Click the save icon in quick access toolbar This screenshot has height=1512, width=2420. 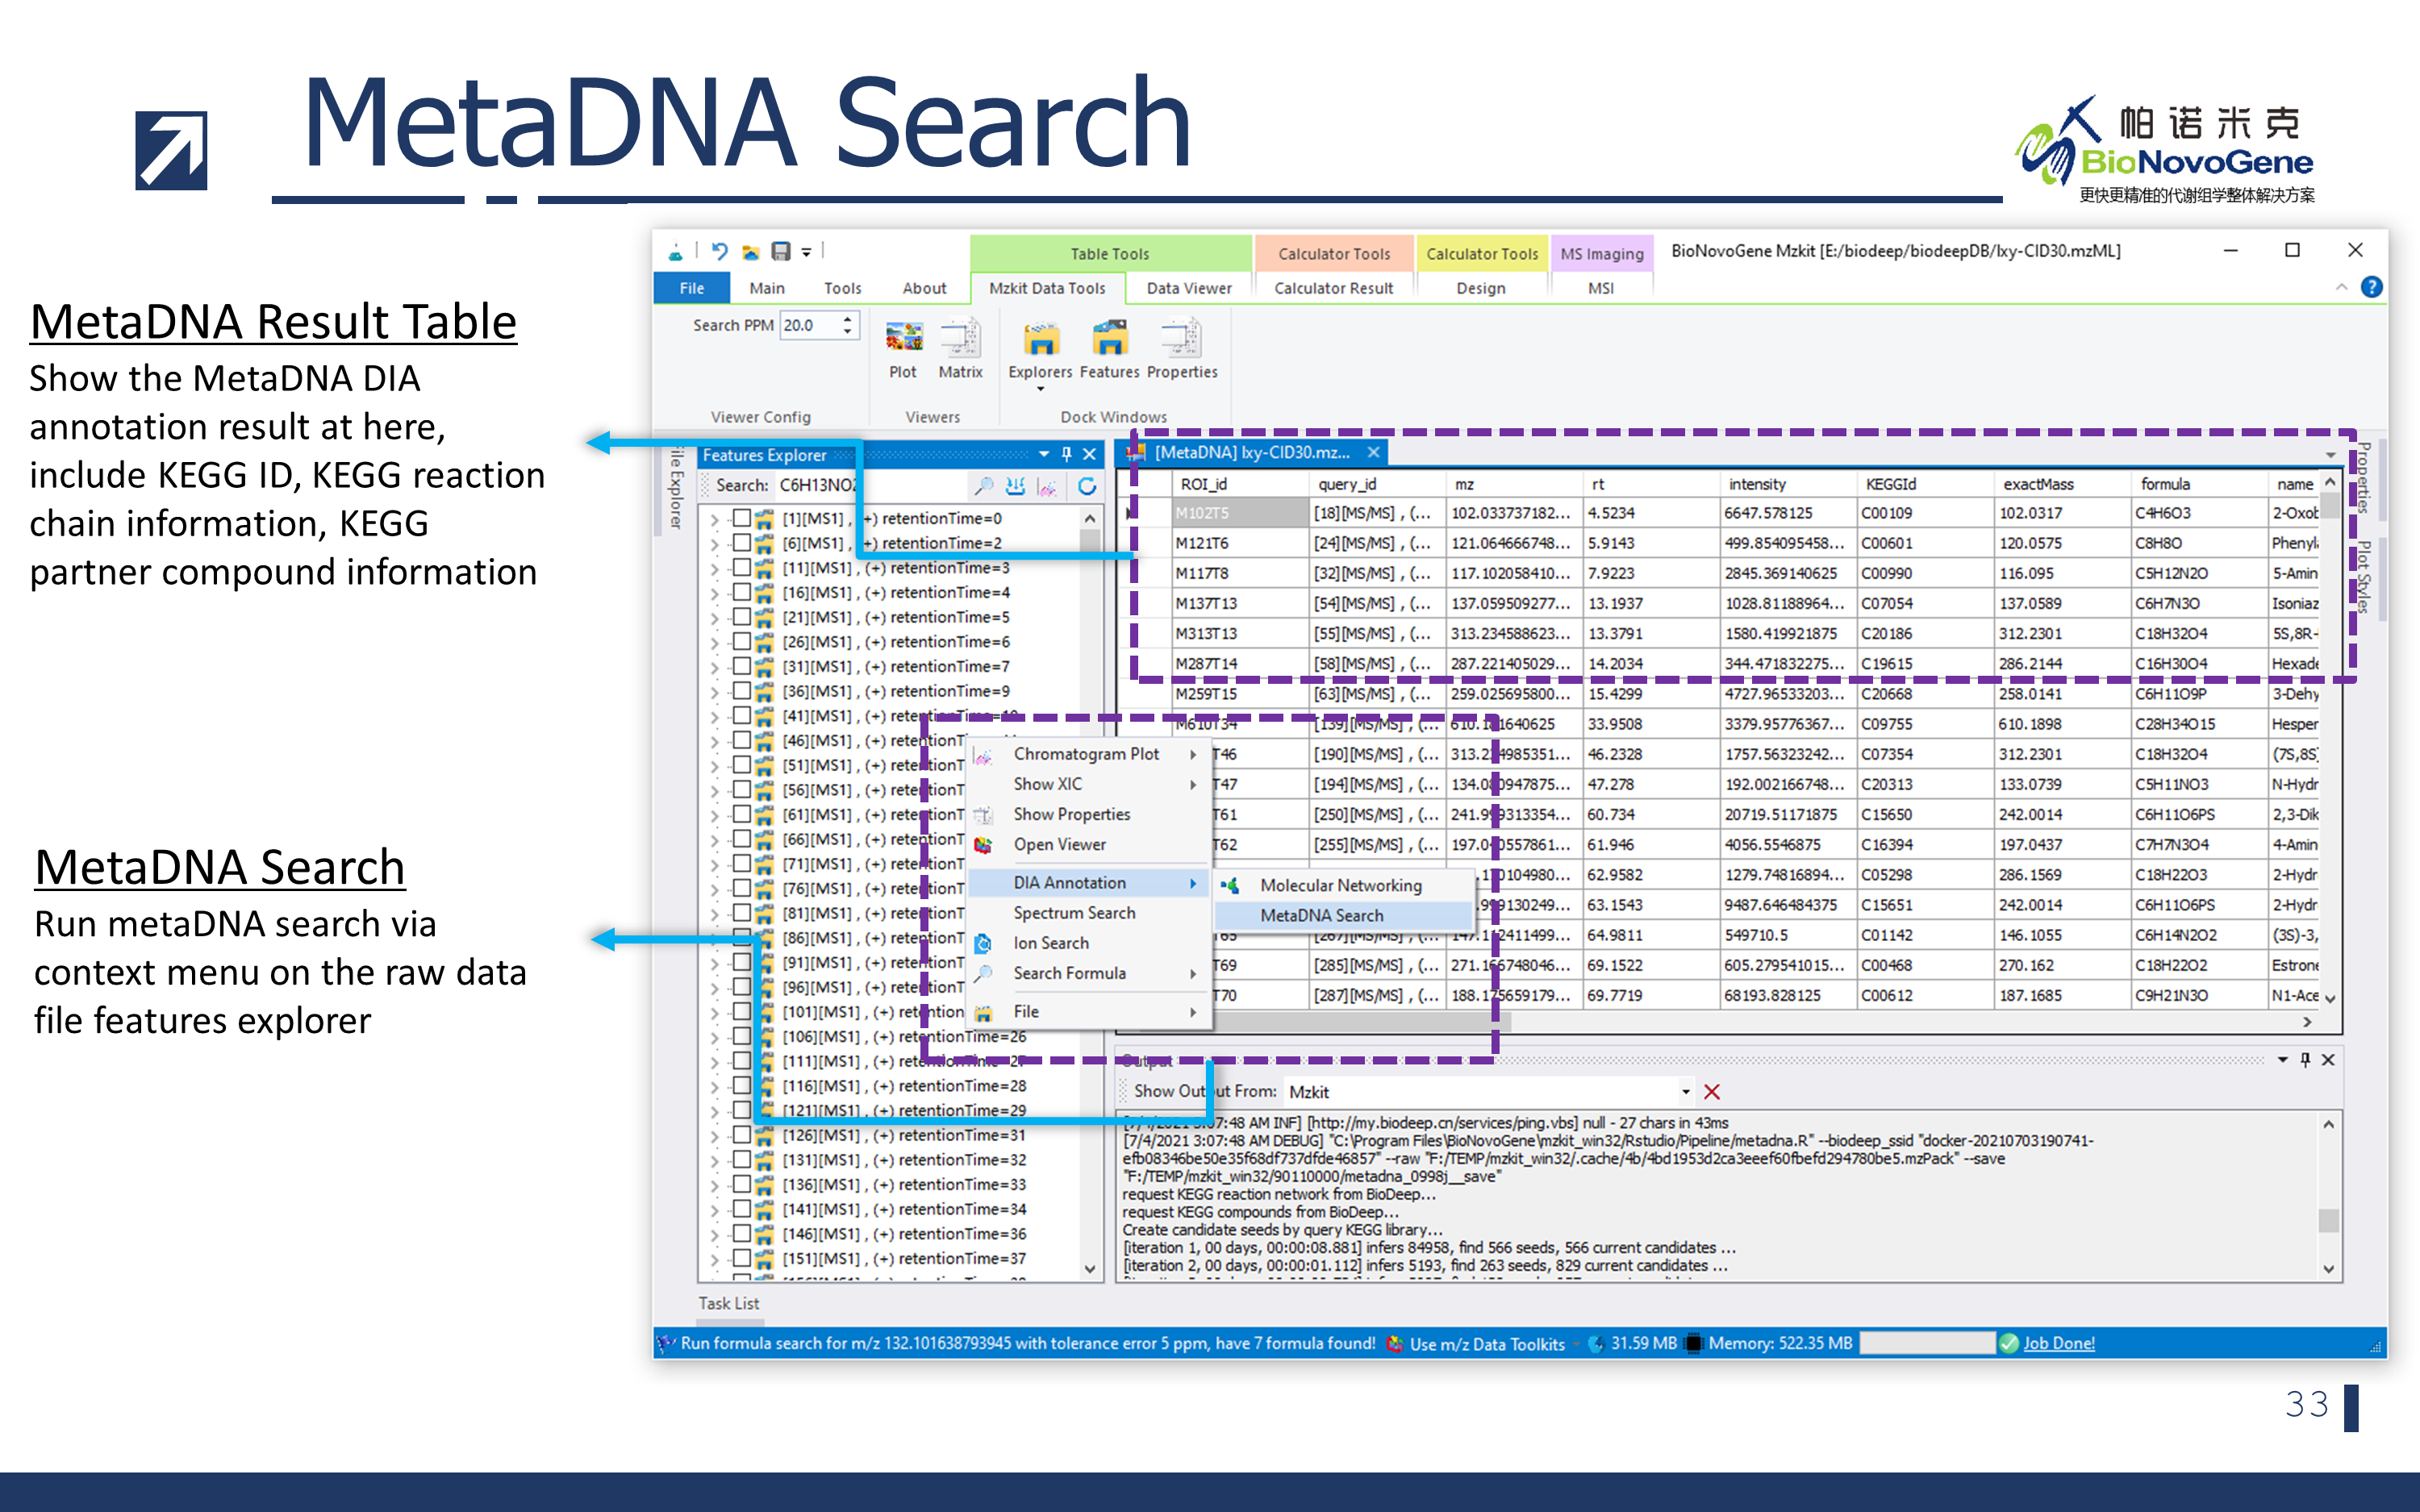(781, 251)
